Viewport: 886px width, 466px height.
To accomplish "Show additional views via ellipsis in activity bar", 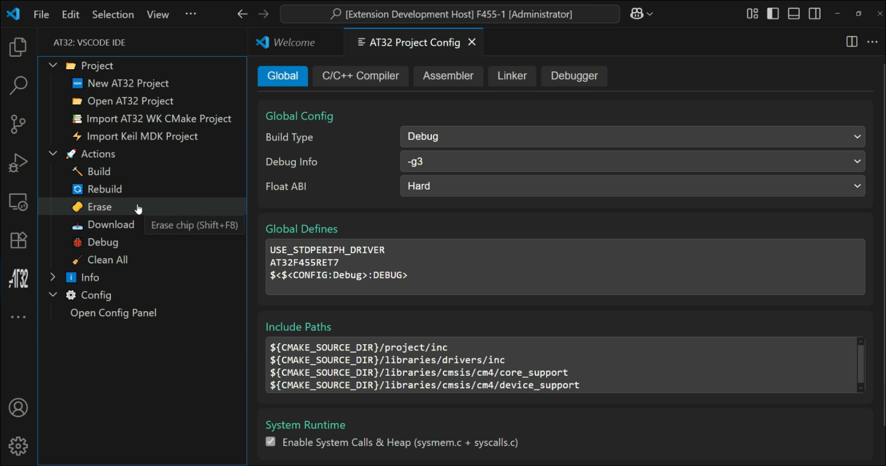I will click(18, 317).
